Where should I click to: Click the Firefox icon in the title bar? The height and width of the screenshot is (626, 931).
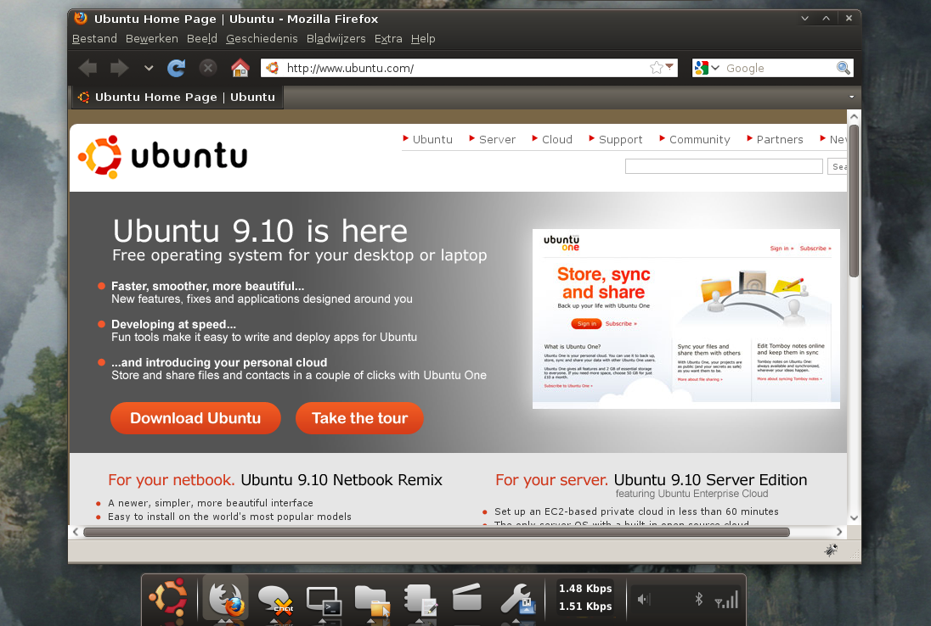(80, 19)
